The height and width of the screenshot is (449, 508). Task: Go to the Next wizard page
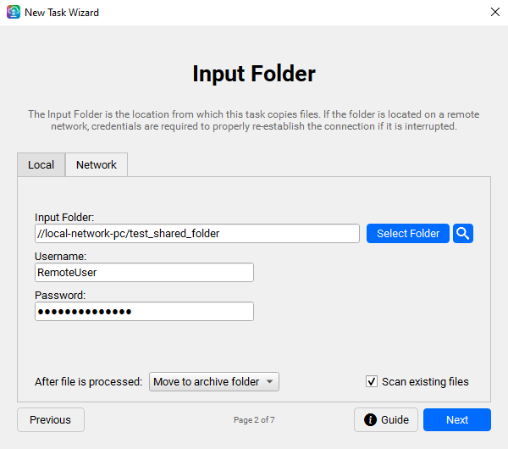pos(457,420)
